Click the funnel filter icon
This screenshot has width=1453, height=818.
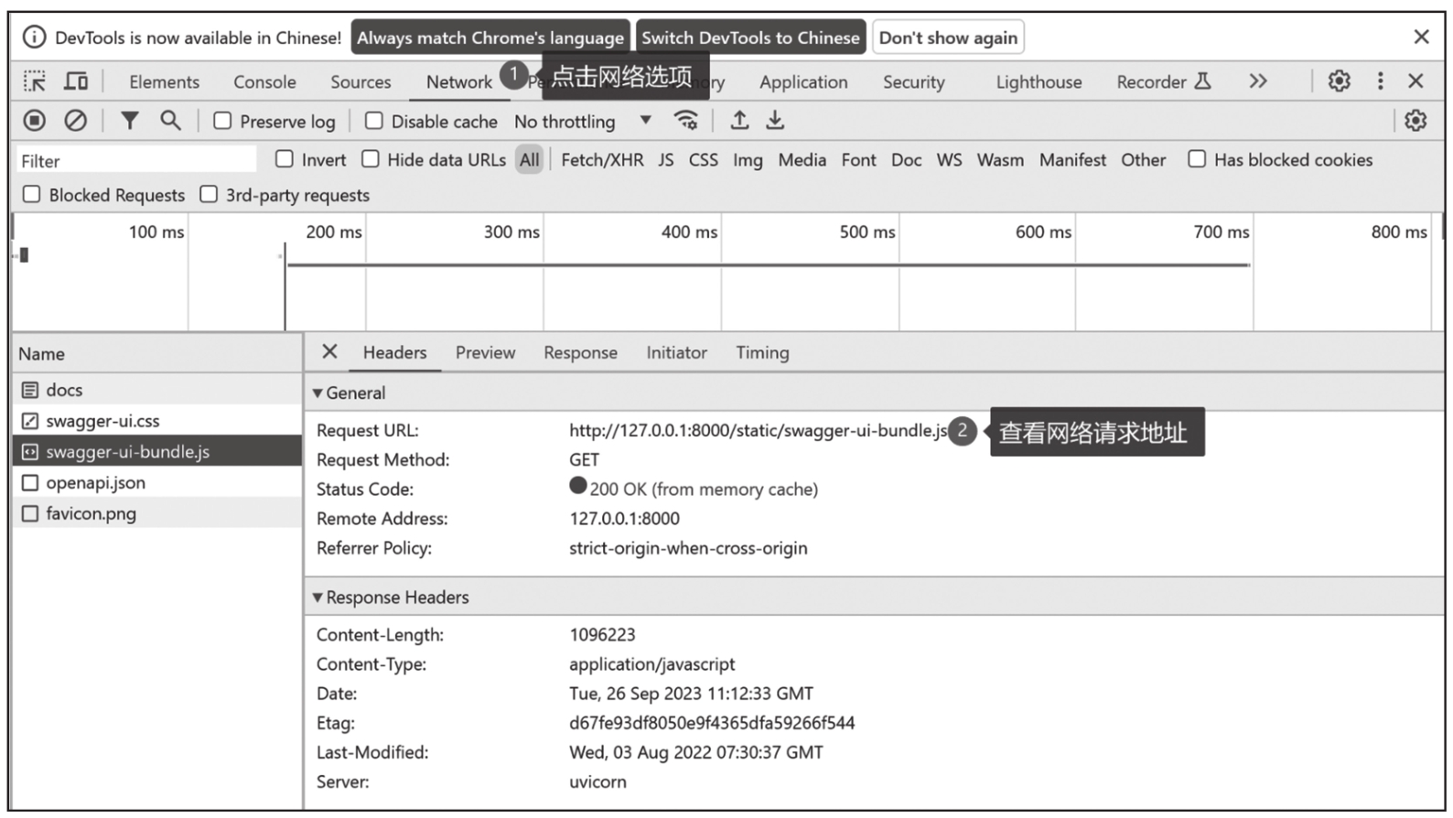[x=130, y=121]
